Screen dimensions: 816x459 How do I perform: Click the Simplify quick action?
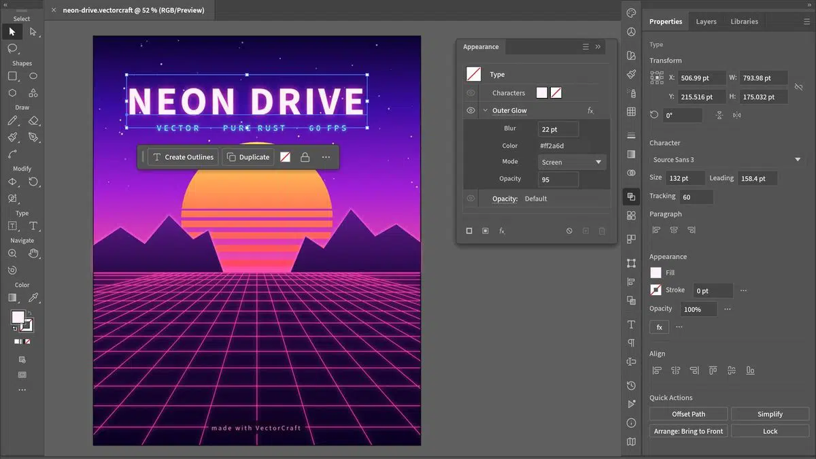tap(770, 414)
